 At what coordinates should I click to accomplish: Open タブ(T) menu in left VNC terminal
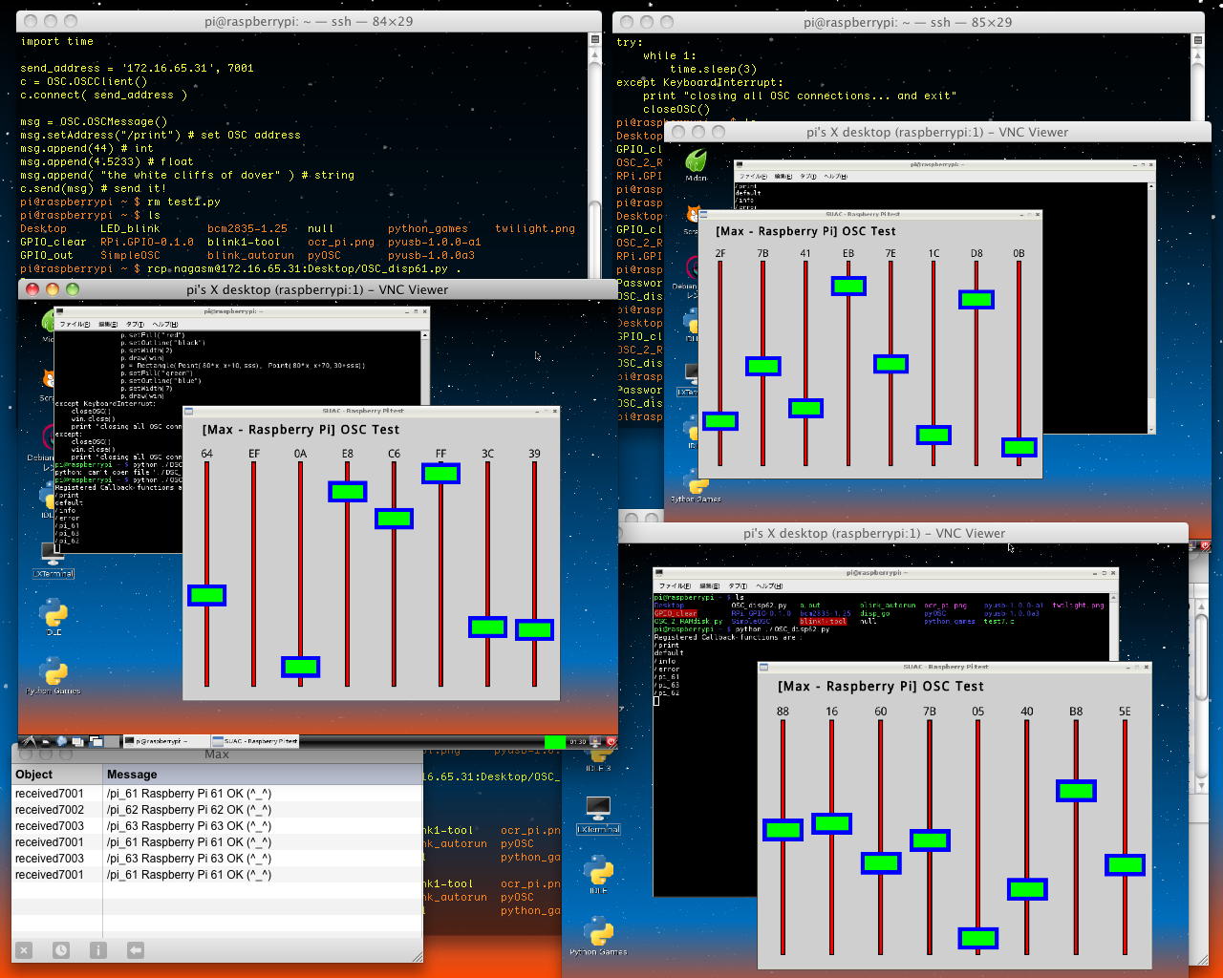pyautogui.click(x=135, y=324)
